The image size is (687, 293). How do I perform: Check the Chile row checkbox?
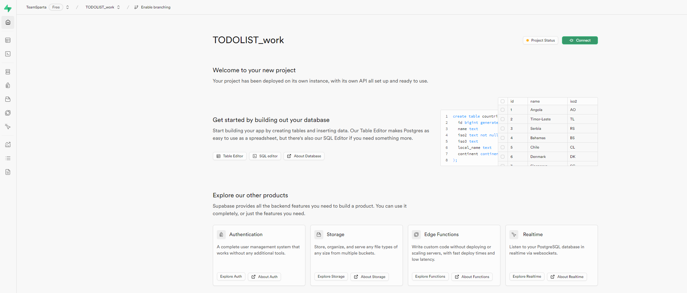(x=503, y=147)
